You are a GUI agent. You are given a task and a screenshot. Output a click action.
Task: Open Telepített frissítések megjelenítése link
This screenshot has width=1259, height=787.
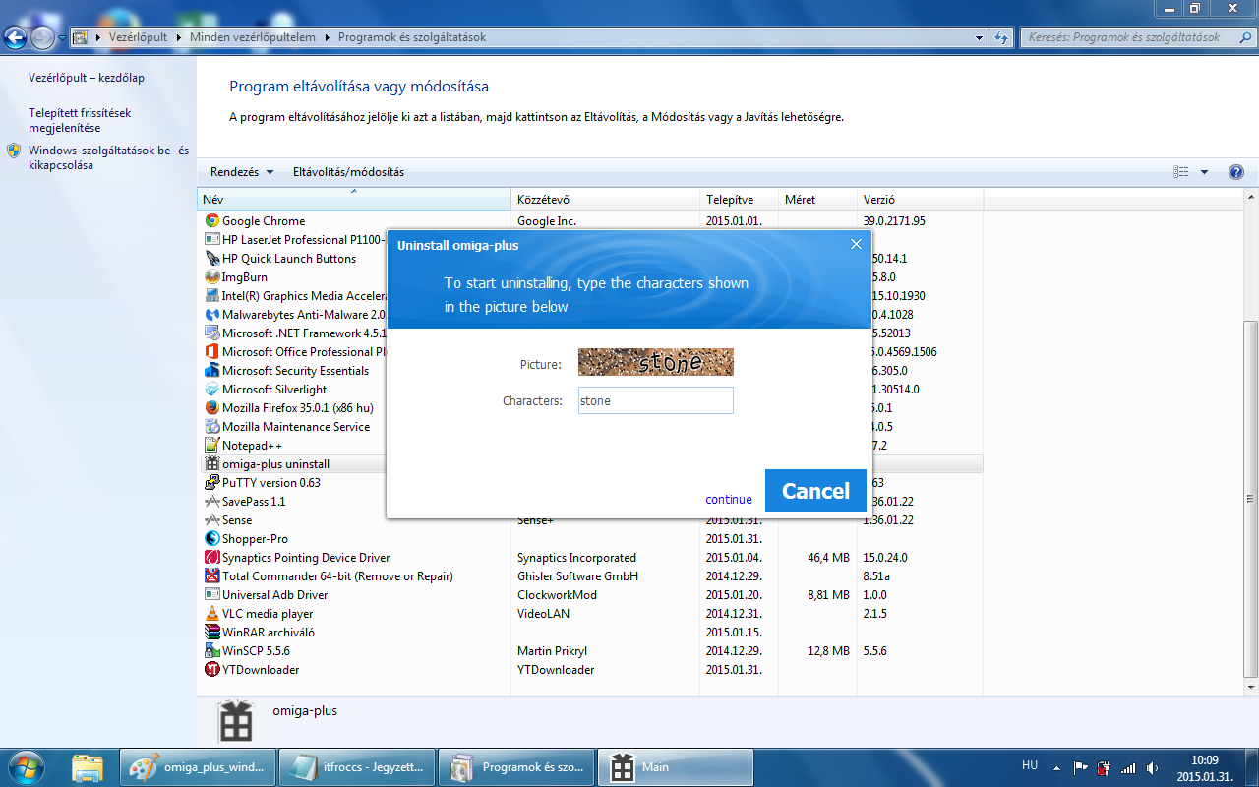click(x=80, y=120)
